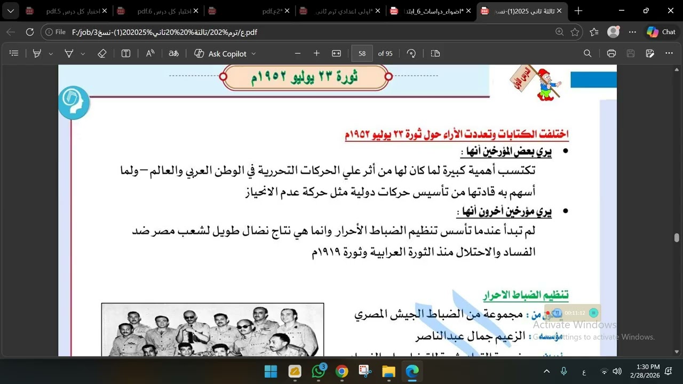
Task: Select the Add text tool
Action: [126, 53]
